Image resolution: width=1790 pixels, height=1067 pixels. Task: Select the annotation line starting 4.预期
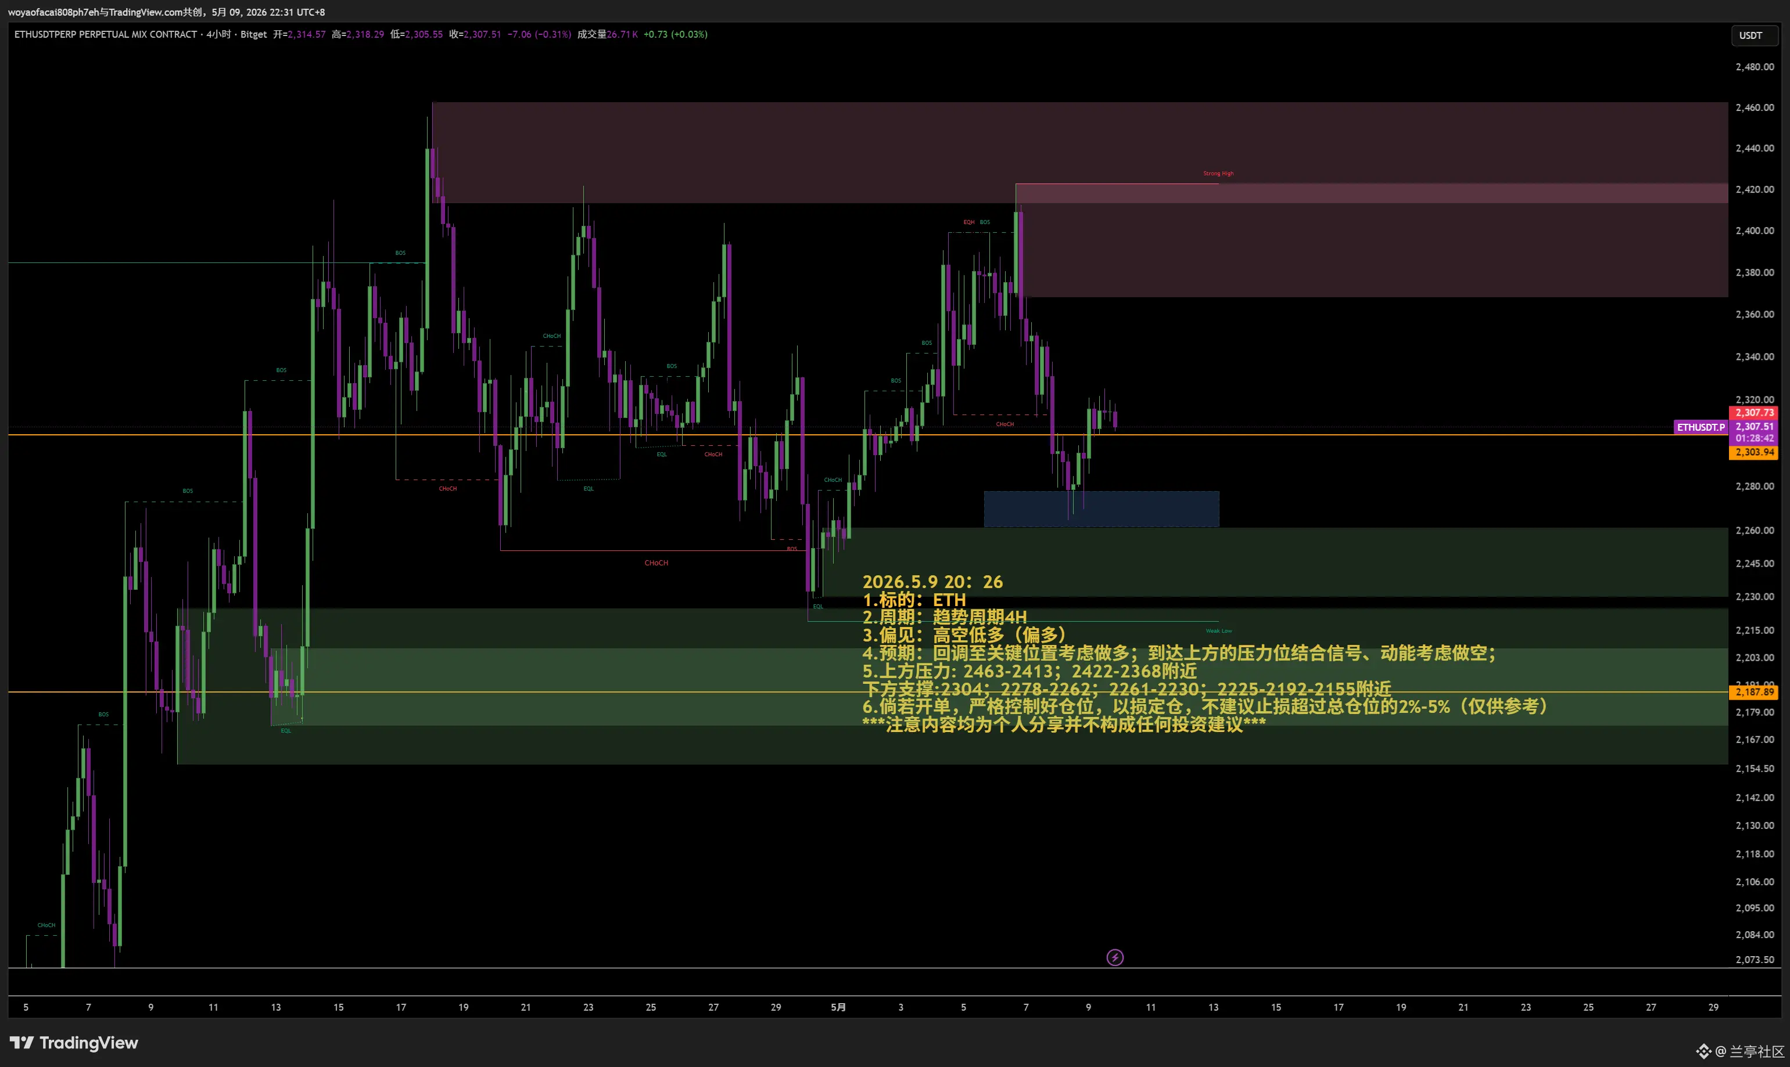coord(1179,653)
